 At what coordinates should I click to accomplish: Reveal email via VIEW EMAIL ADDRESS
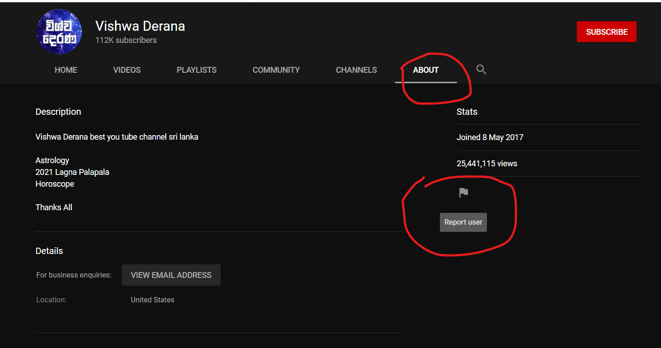tap(171, 275)
